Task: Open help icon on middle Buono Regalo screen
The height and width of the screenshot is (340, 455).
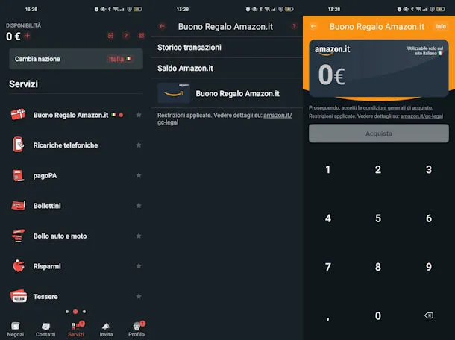Action: tap(294, 26)
